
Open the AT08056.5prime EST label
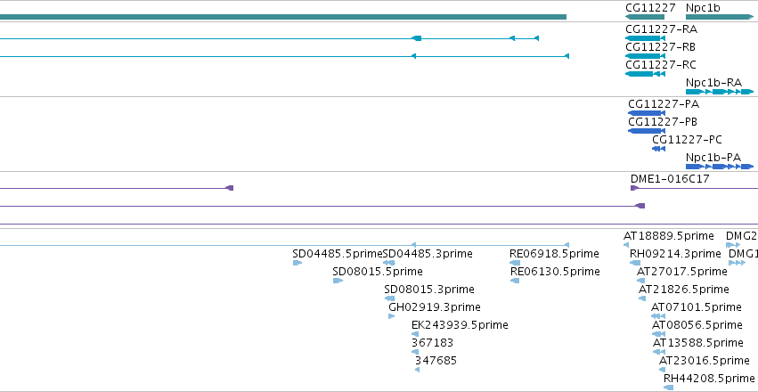tap(697, 325)
